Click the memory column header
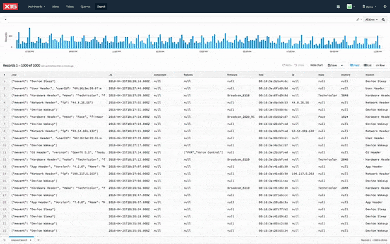Screen dimensions: 390x244 pyautogui.click(x=346, y=75)
